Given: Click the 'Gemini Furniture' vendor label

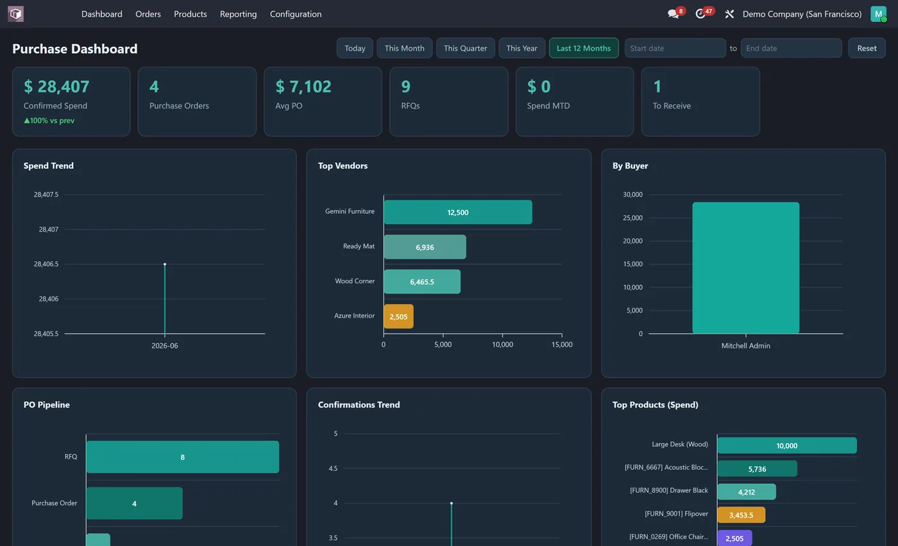Looking at the screenshot, I should click(350, 211).
